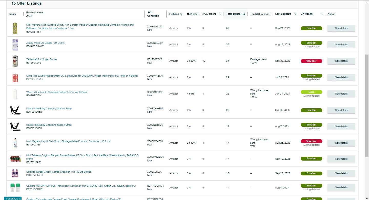Viewport: 369px width, 200px height.
Task: Open Mrs. Meyer's Liquid Dish Soap image
Action: (15, 143)
